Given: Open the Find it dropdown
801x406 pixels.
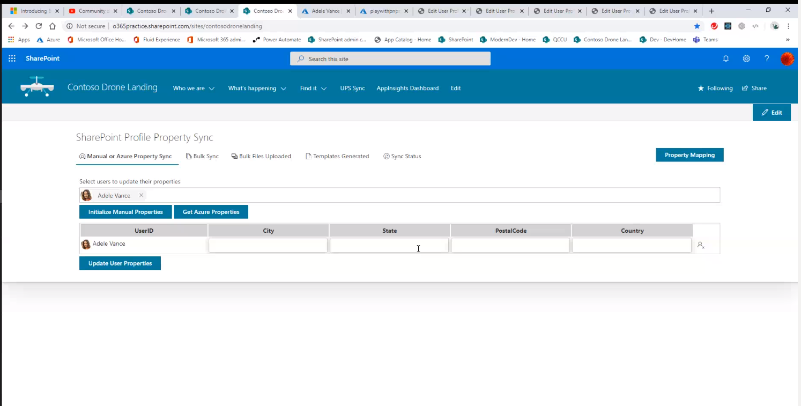Looking at the screenshot, I should click(x=312, y=88).
